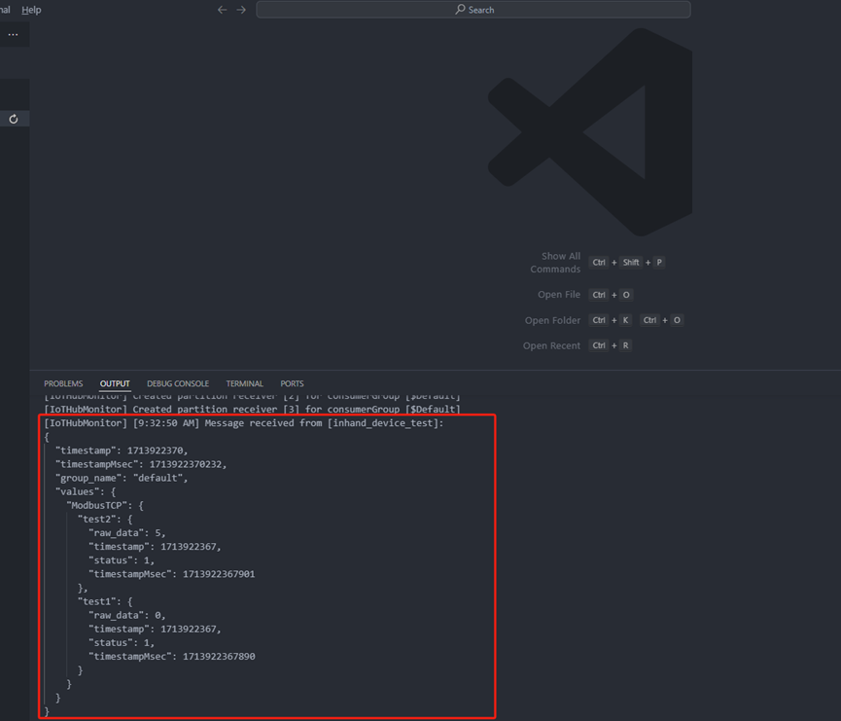This screenshot has width=841, height=721.
Task: Click the forward navigation arrow
Action: point(241,10)
